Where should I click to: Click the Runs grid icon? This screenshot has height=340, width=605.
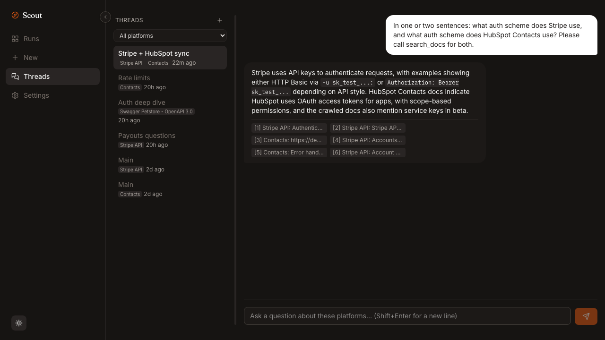click(15, 39)
